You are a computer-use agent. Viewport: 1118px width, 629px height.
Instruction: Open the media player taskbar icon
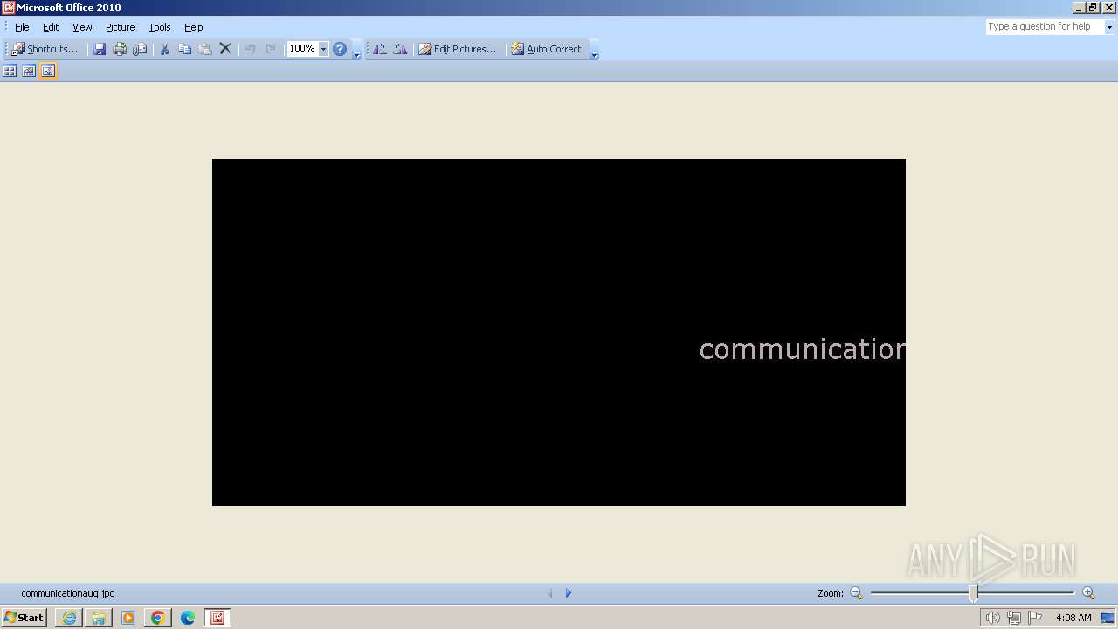tap(128, 618)
